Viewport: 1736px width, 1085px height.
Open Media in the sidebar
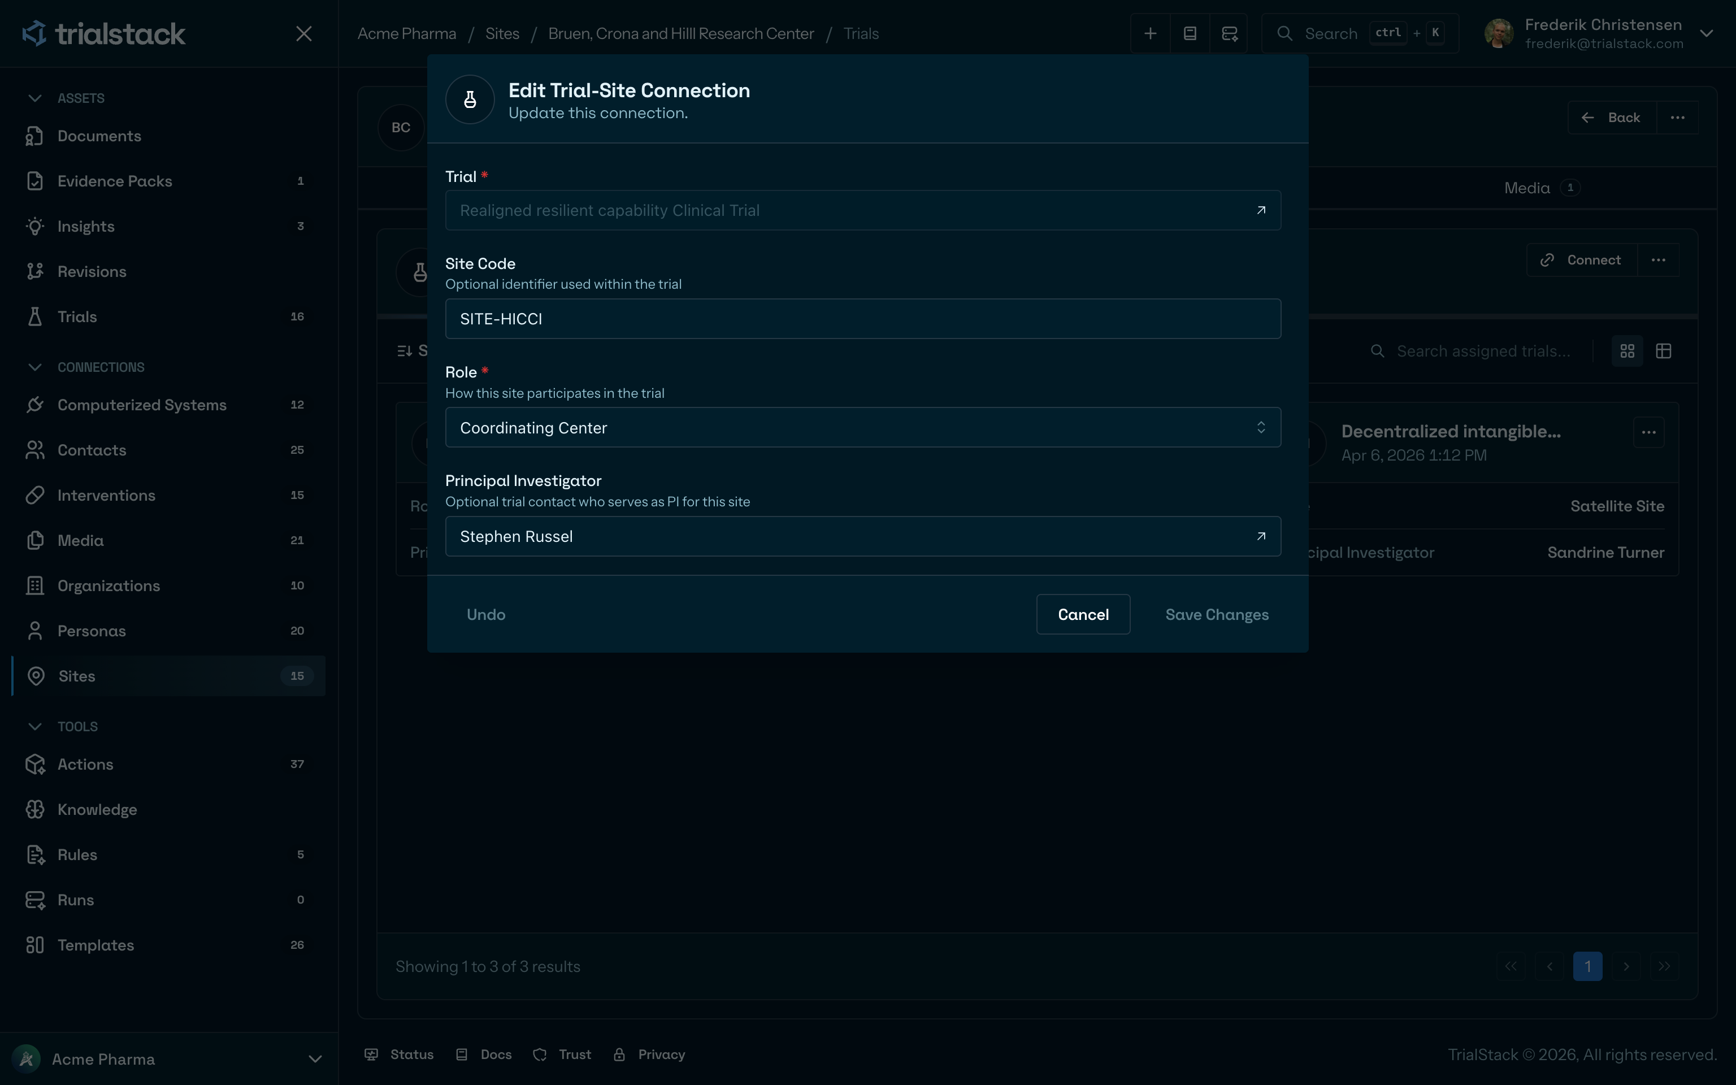(168, 540)
